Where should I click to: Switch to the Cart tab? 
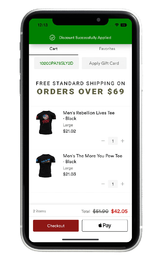tap(53, 49)
